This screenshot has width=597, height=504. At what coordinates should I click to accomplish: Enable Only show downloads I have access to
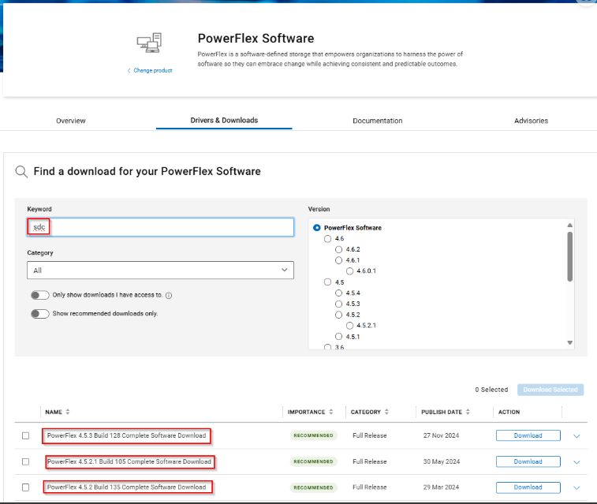pyautogui.click(x=39, y=295)
